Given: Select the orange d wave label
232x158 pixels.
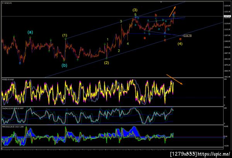Looking at the screenshot, I should [174, 13].
